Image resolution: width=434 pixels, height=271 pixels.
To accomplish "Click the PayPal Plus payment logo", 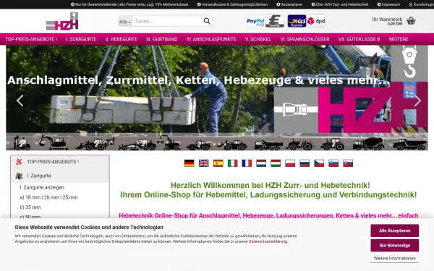I will 255,21.
